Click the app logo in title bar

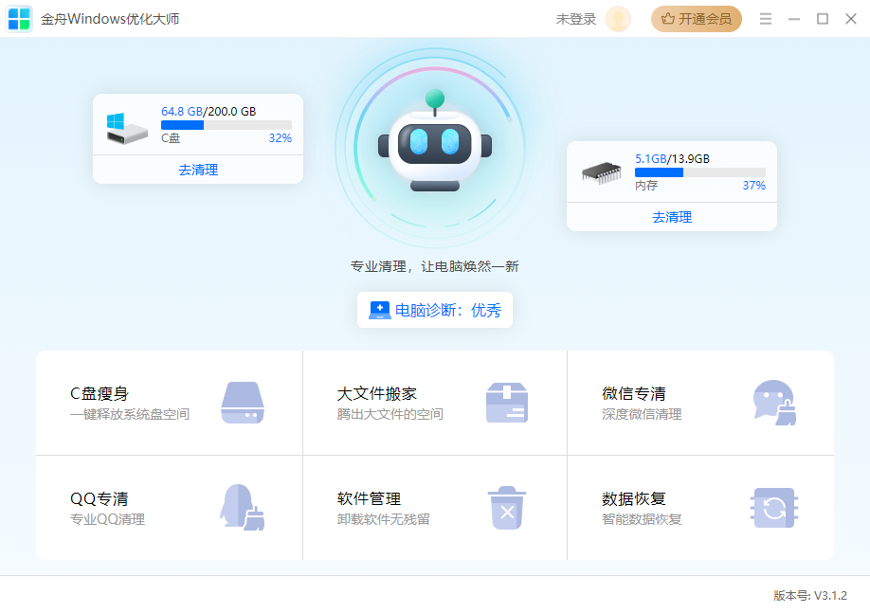(19, 19)
